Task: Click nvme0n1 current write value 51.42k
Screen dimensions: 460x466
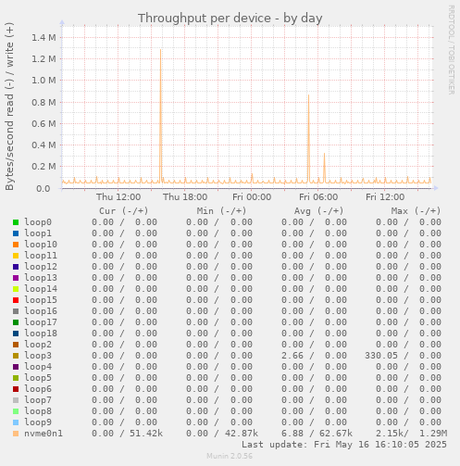Action: 146,434
